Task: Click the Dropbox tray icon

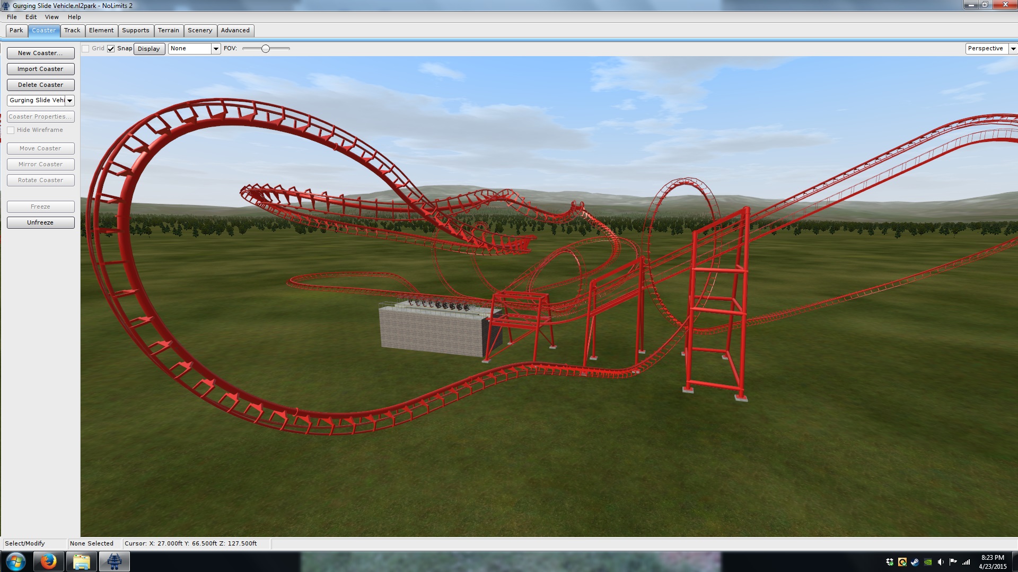Action: coord(890,562)
